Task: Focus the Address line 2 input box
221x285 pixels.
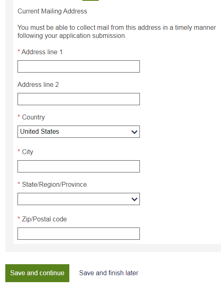Action: [79, 99]
